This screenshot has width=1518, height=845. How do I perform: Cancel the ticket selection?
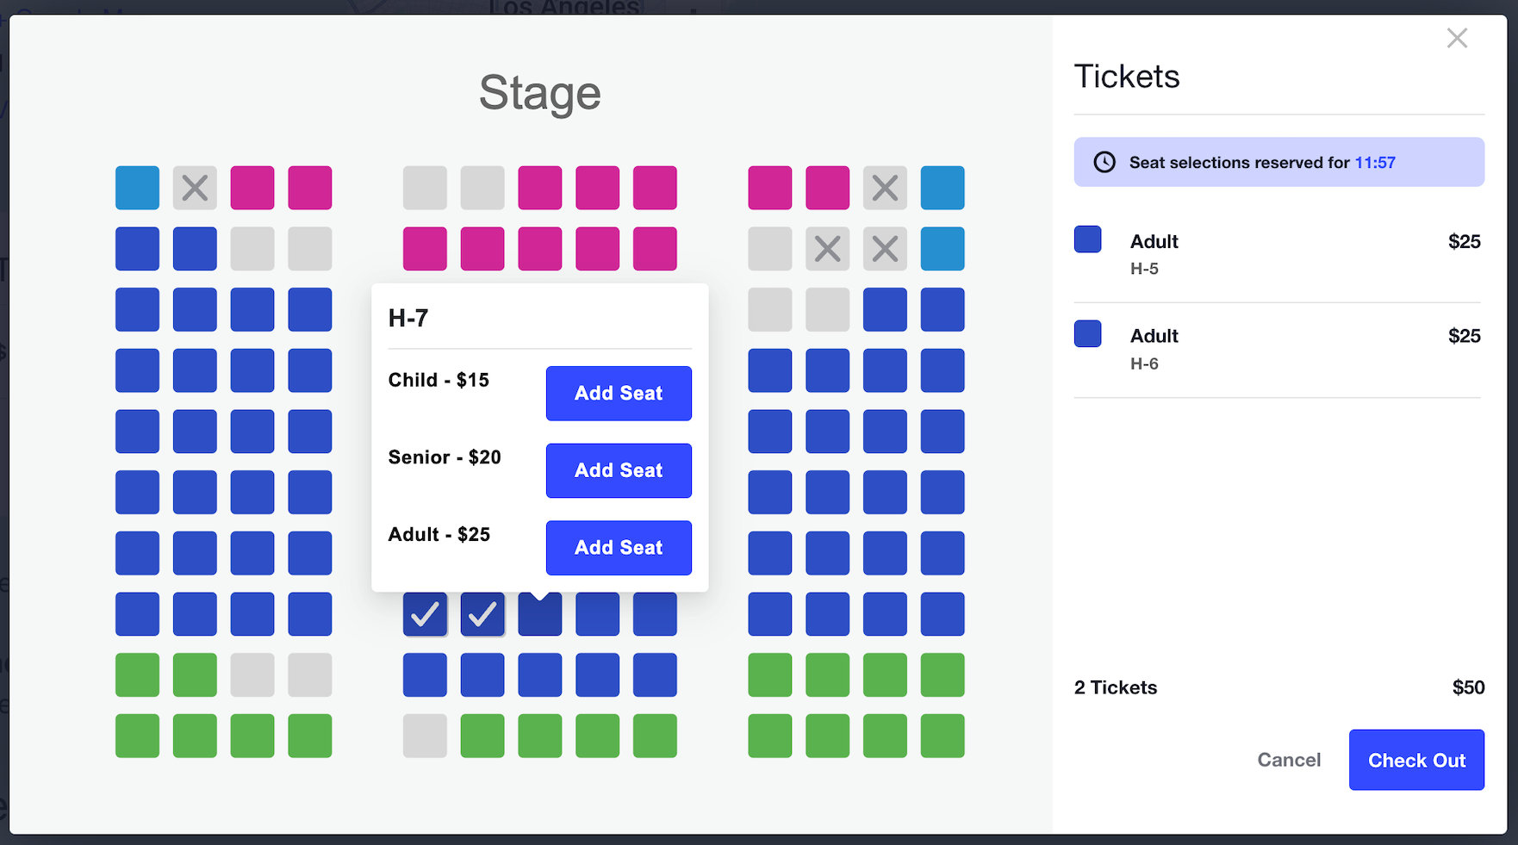point(1288,760)
